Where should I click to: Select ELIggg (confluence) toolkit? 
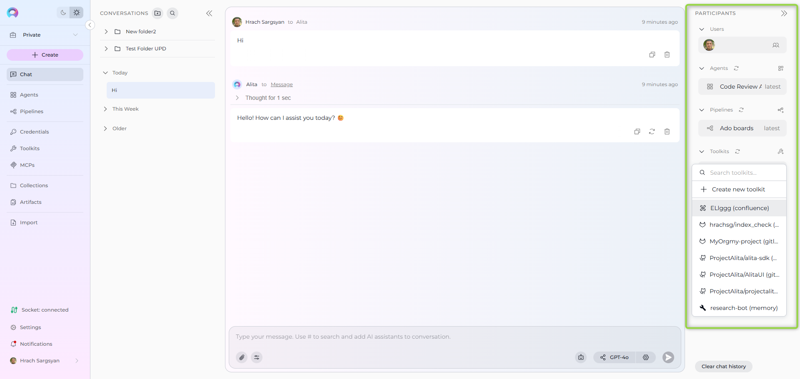point(739,208)
